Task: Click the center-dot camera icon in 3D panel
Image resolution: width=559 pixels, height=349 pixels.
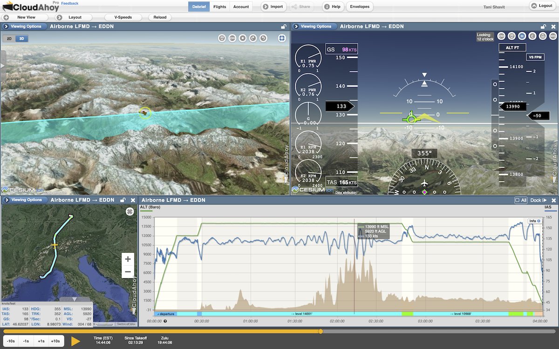Action: (243, 38)
